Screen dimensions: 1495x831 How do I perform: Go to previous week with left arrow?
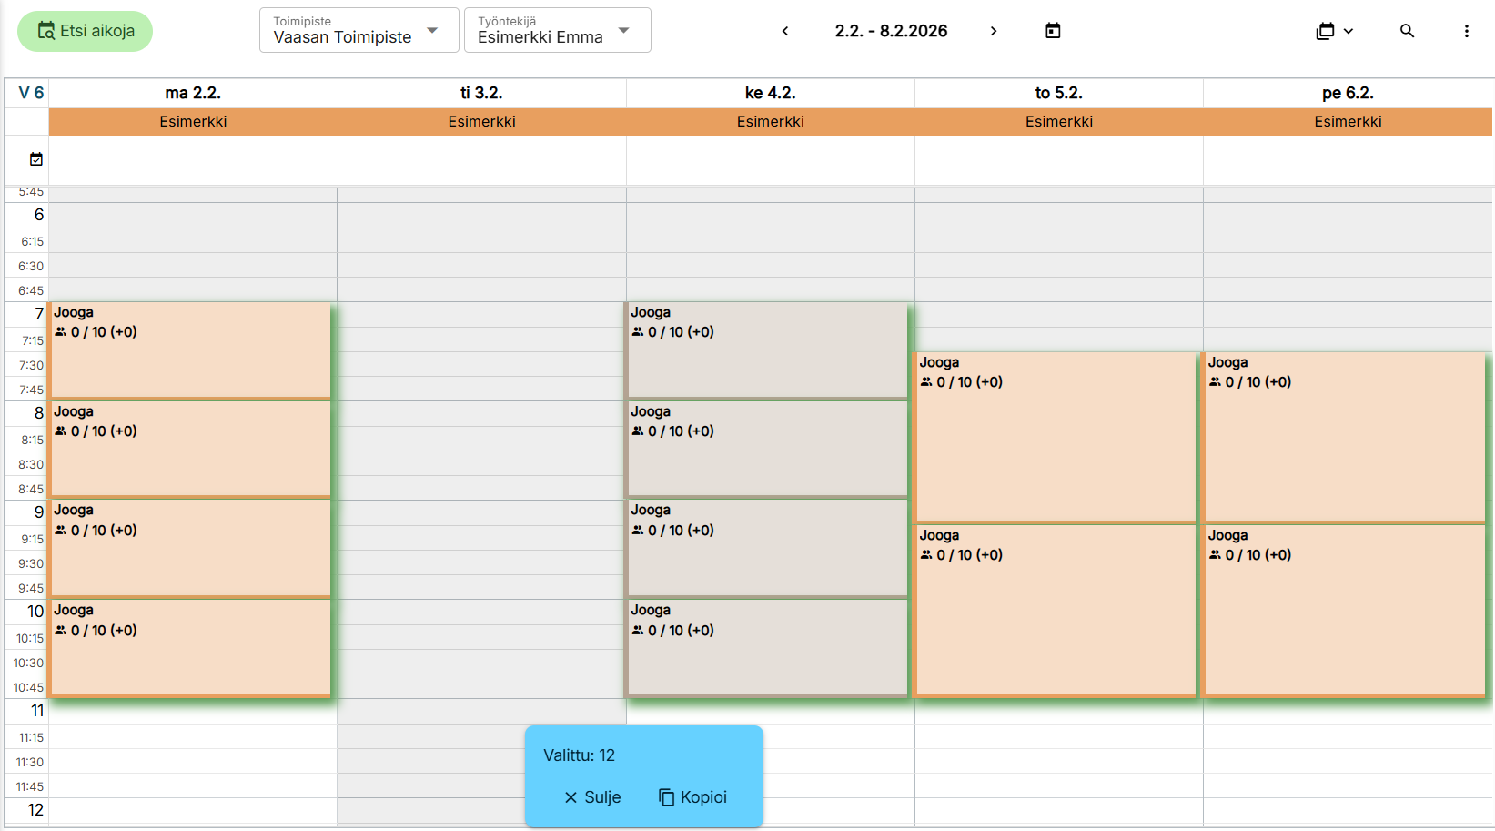pyautogui.click(x=785, y=31)
